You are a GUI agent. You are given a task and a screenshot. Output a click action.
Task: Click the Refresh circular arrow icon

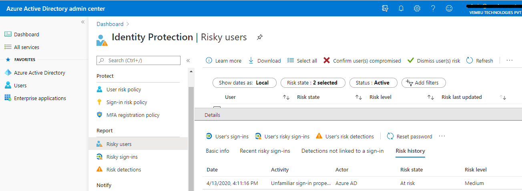click(x=470, y=61)
